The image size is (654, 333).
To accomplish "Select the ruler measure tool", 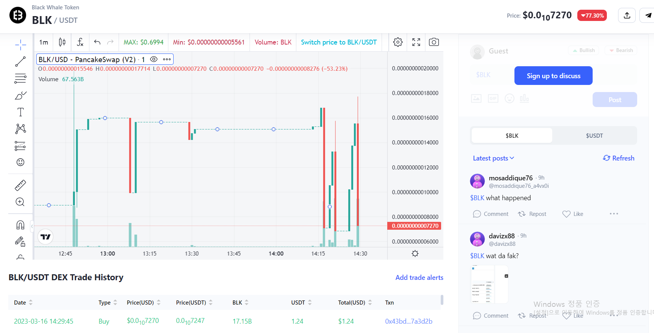I will [x=20, y=185].
